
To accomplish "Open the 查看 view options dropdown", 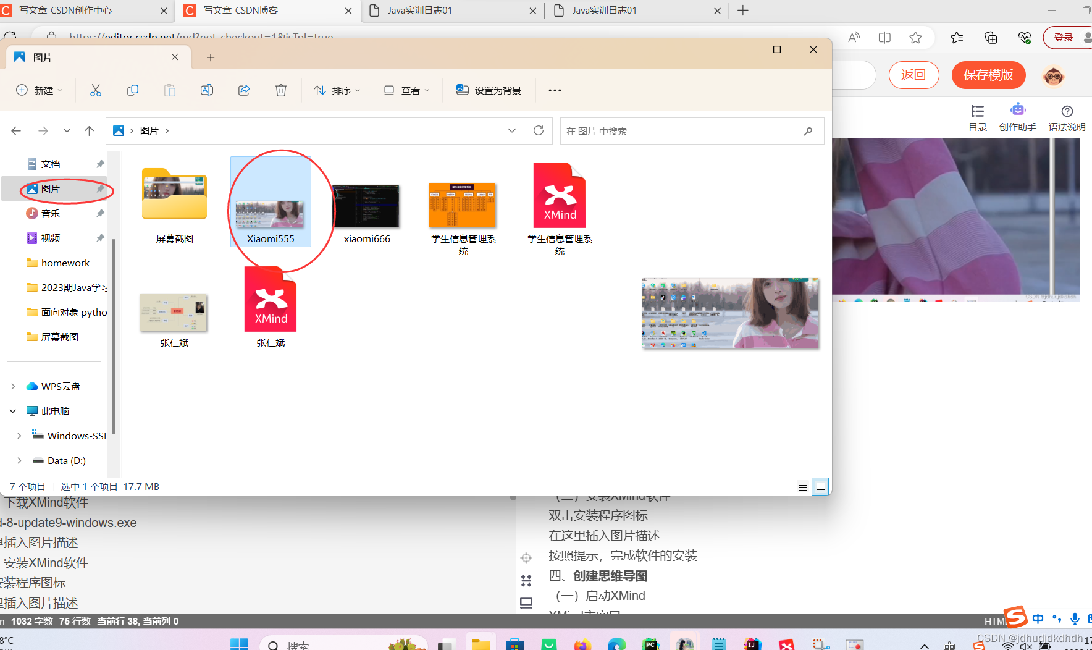I will pos(406,90).
